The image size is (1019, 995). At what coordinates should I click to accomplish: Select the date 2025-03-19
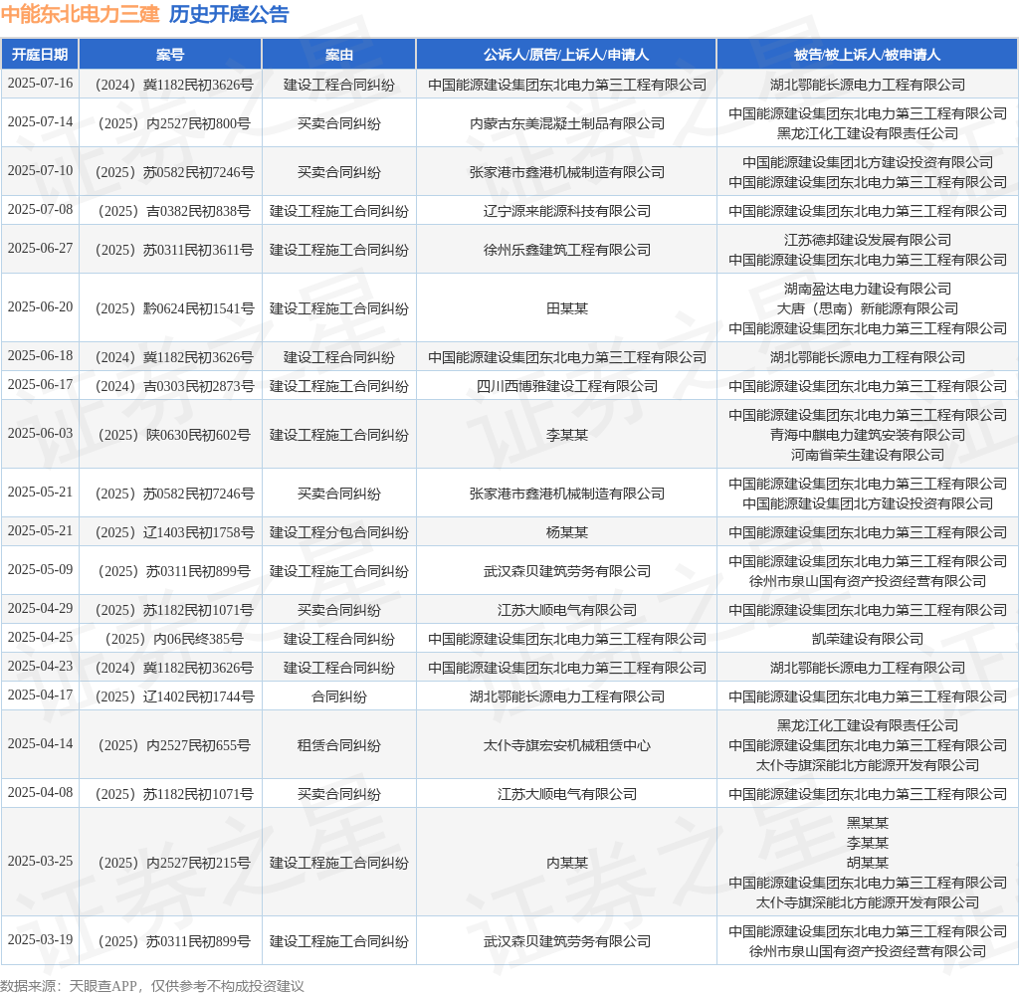40,939
